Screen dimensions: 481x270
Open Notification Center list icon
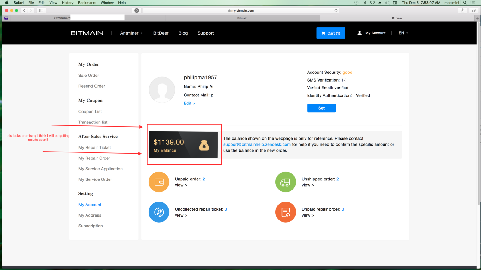tap(473, 3)
